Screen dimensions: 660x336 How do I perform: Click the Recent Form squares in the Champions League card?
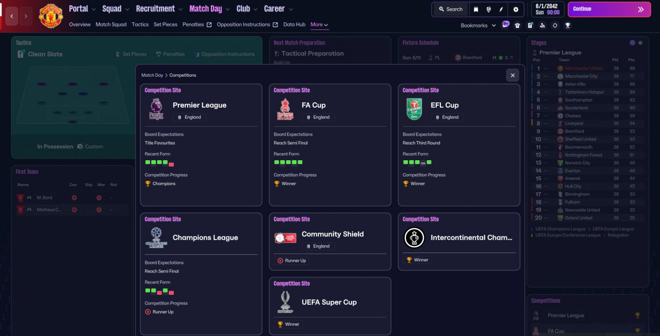tap(159, 291)
